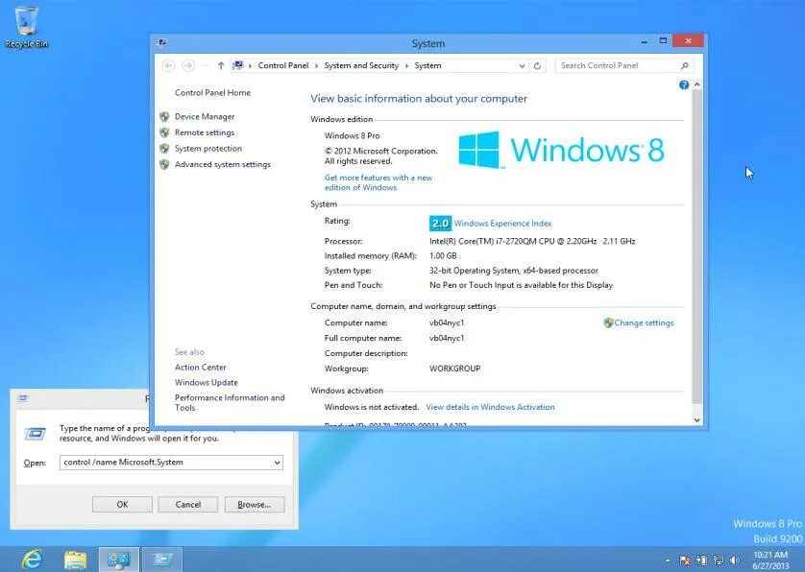805x572 pixels.
Task: Show hidden tray icons arrow
Action: (668, 560)
